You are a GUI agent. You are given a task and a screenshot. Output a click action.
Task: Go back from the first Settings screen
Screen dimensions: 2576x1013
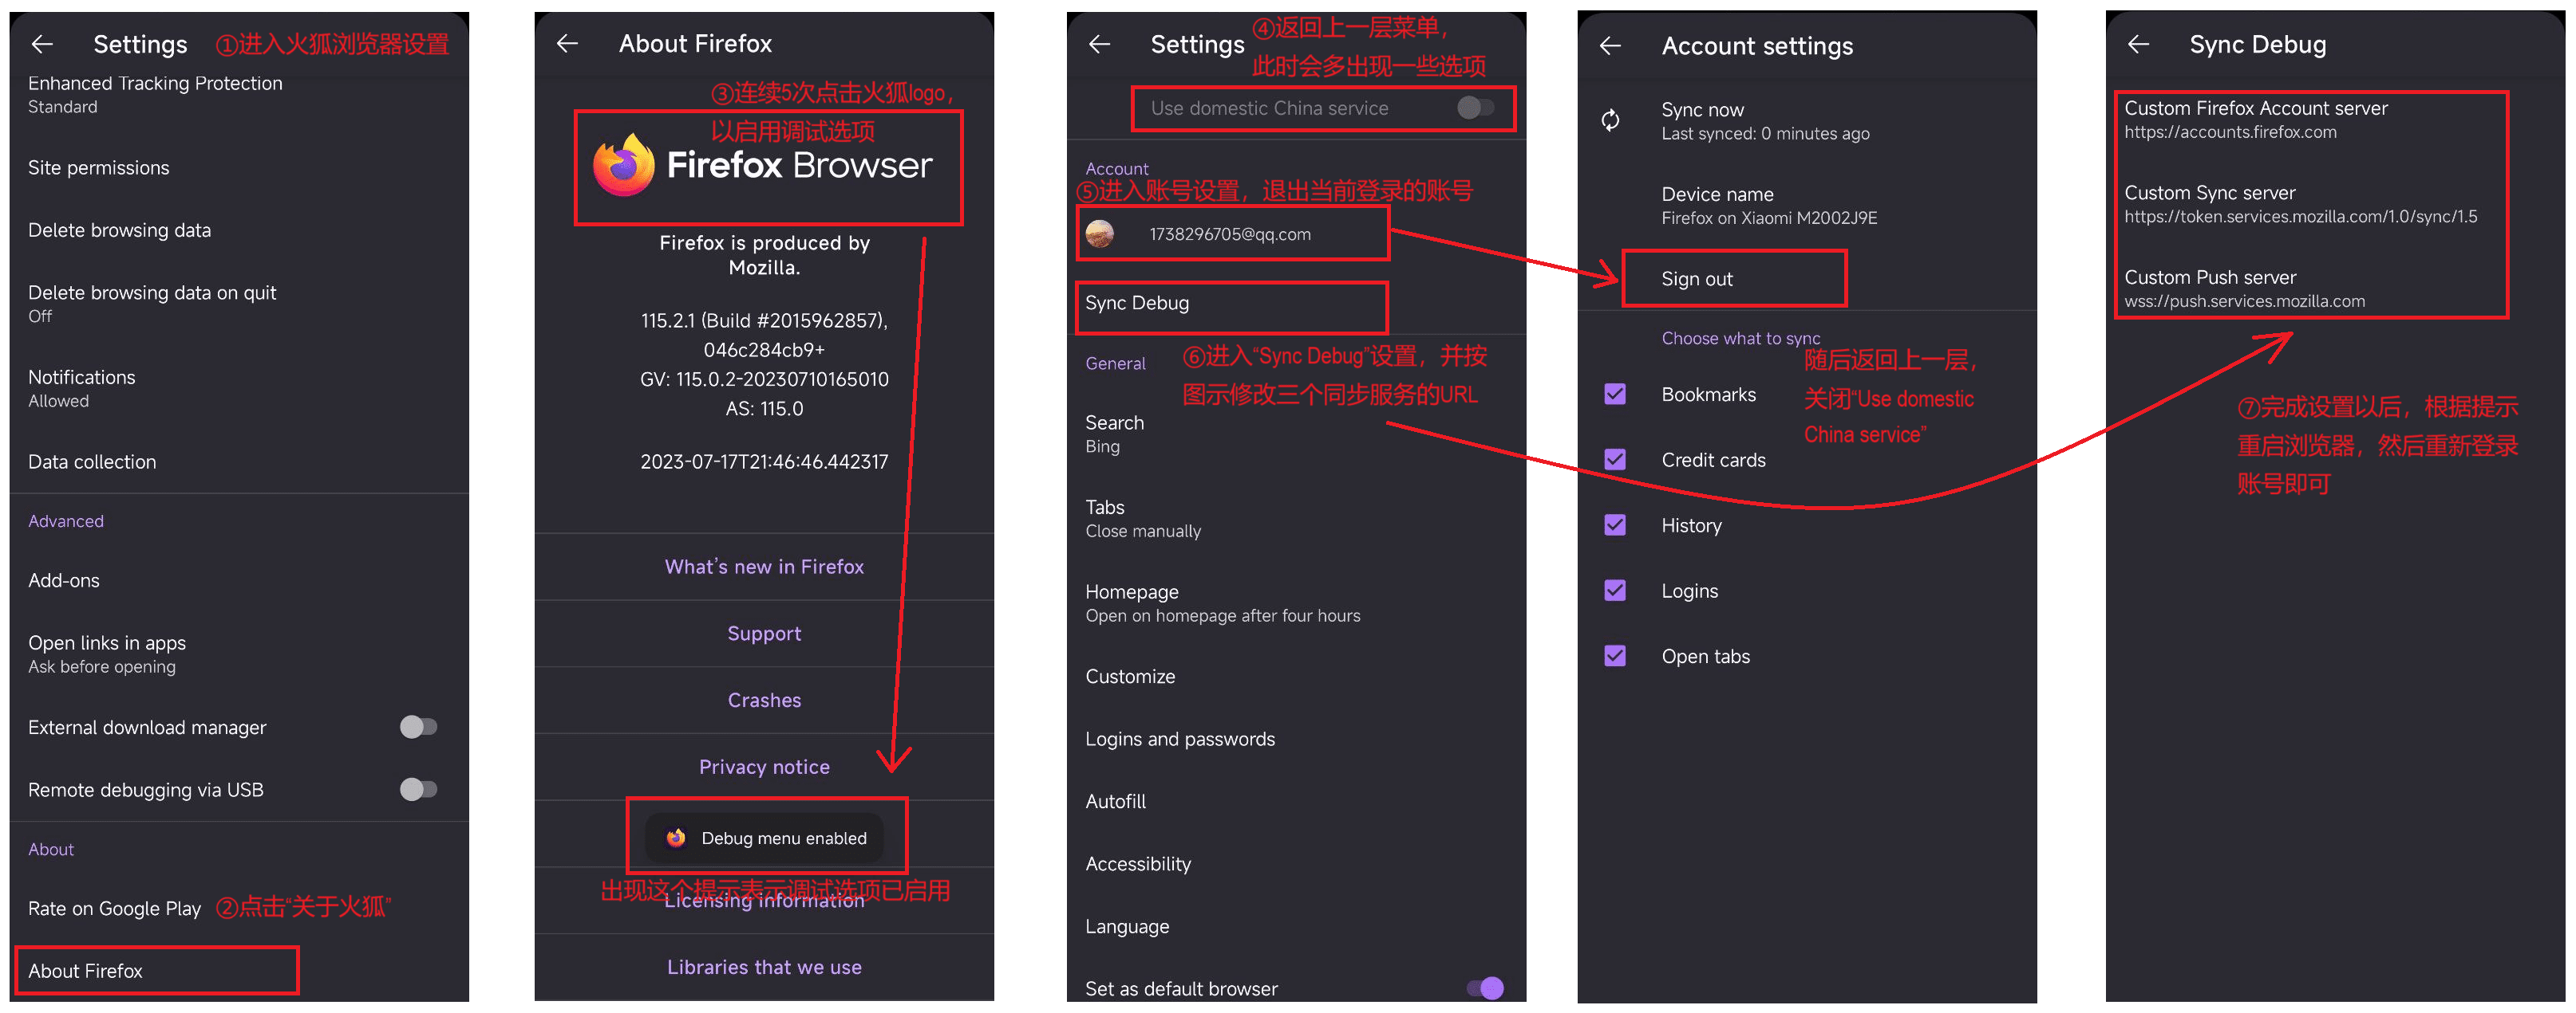[x=42, y=44]
